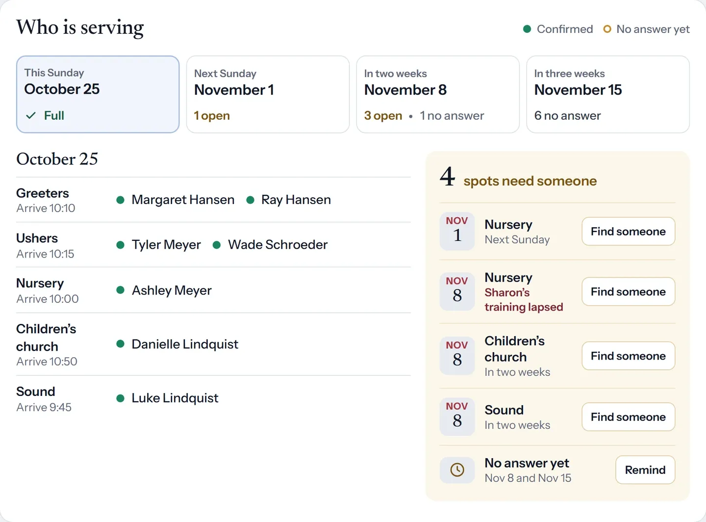
Task: Find someone for Nov 8 Children's church
Action: pos(629,356)
